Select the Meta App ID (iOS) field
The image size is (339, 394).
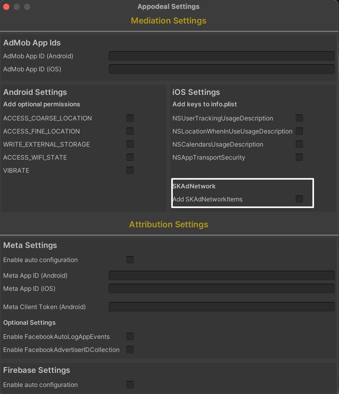(x=221, y=288)
